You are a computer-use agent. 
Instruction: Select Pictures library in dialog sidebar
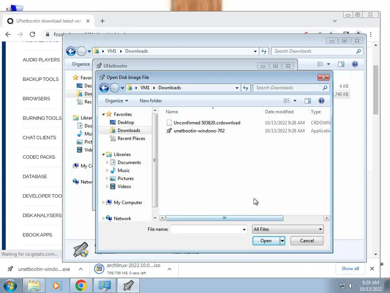coord(125,179)
